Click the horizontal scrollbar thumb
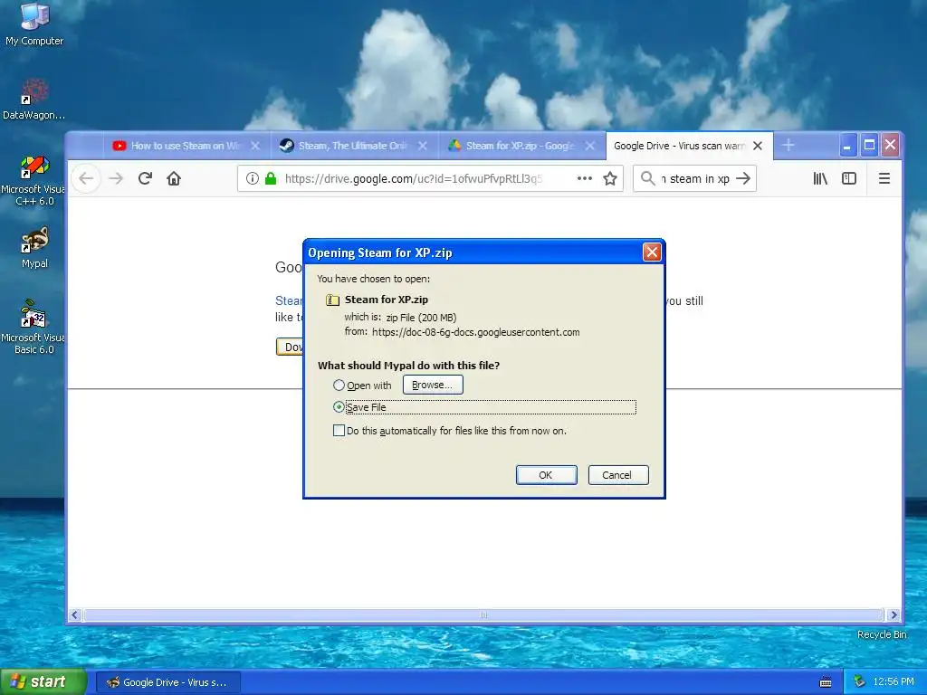Image resolution: width=927 pixels, height=695 pixels. coord(483,614)
